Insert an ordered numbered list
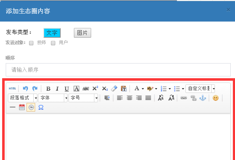 (x=164, y=89)
